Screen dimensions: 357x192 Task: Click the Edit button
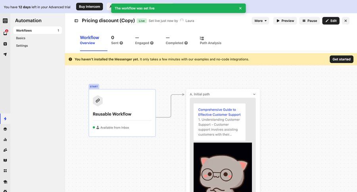pos(331,21)
